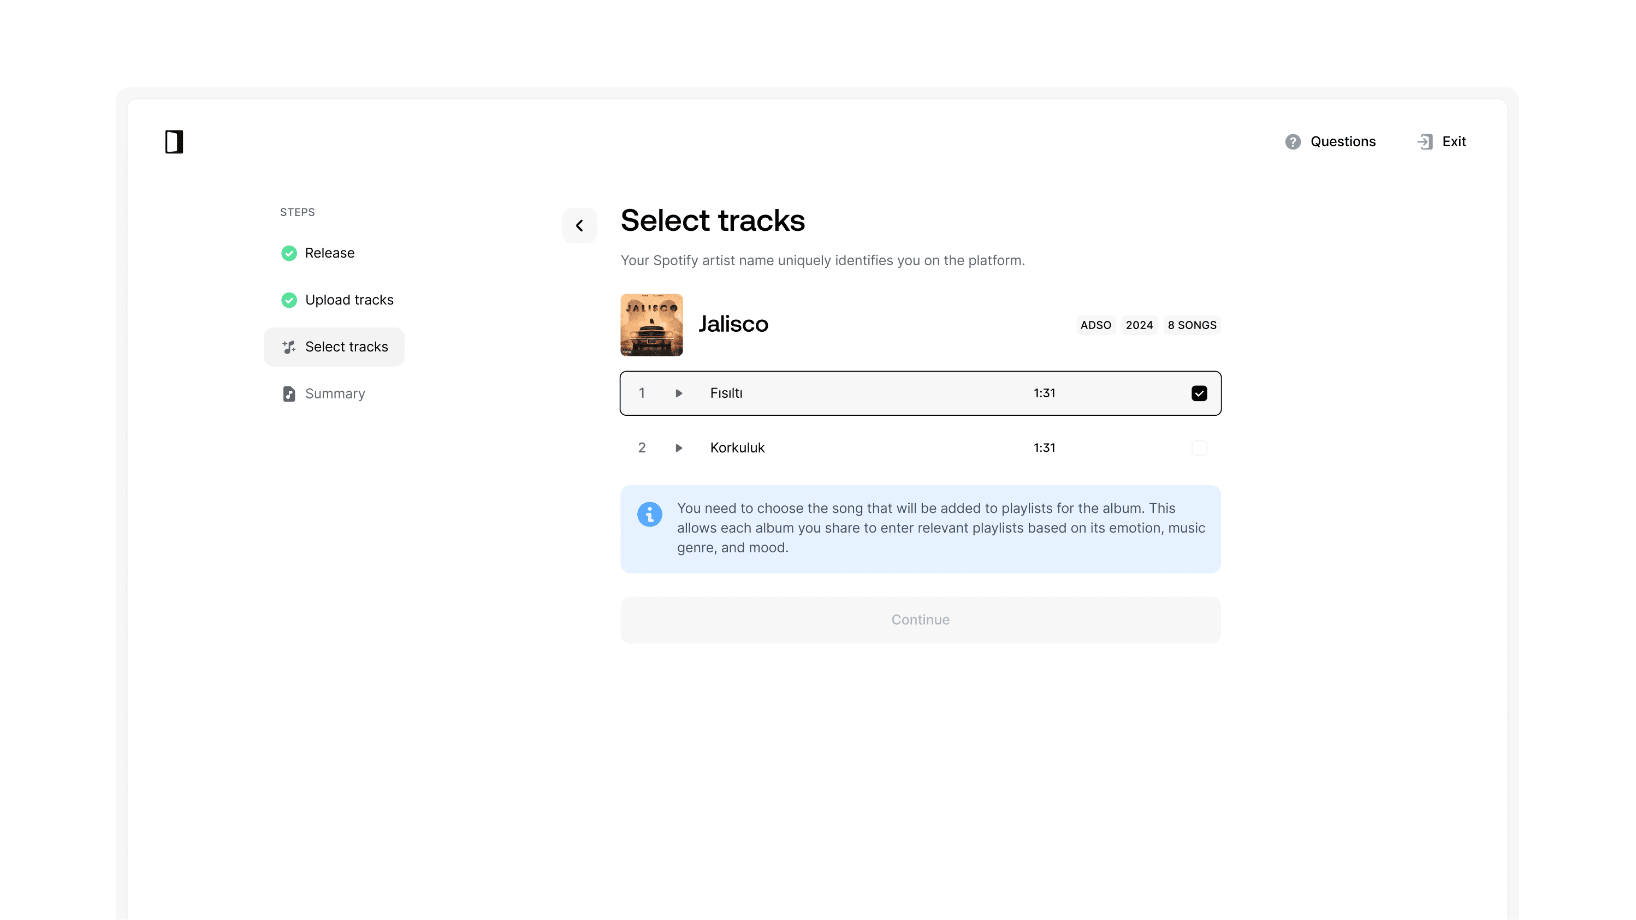The width and height of the screenshot is (1636, 920).
Task: Click the Select tracks music icon
Action: (289, 347)
